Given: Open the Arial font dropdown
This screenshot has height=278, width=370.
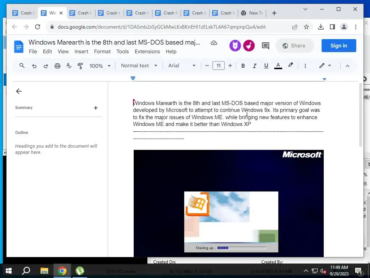Looking at the screenshot, I should 182,66.
